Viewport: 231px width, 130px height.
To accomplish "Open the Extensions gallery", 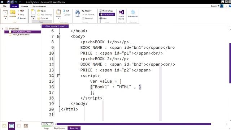I will click(x=133, y=14).
